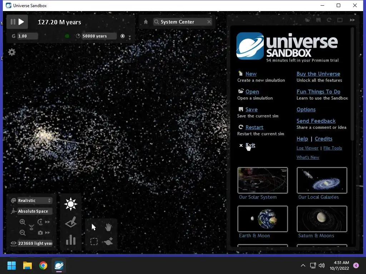Viewport: 366px width, 274px height.
Task: Open Google Chrome from taskbar
Action: tap(43, 265)
